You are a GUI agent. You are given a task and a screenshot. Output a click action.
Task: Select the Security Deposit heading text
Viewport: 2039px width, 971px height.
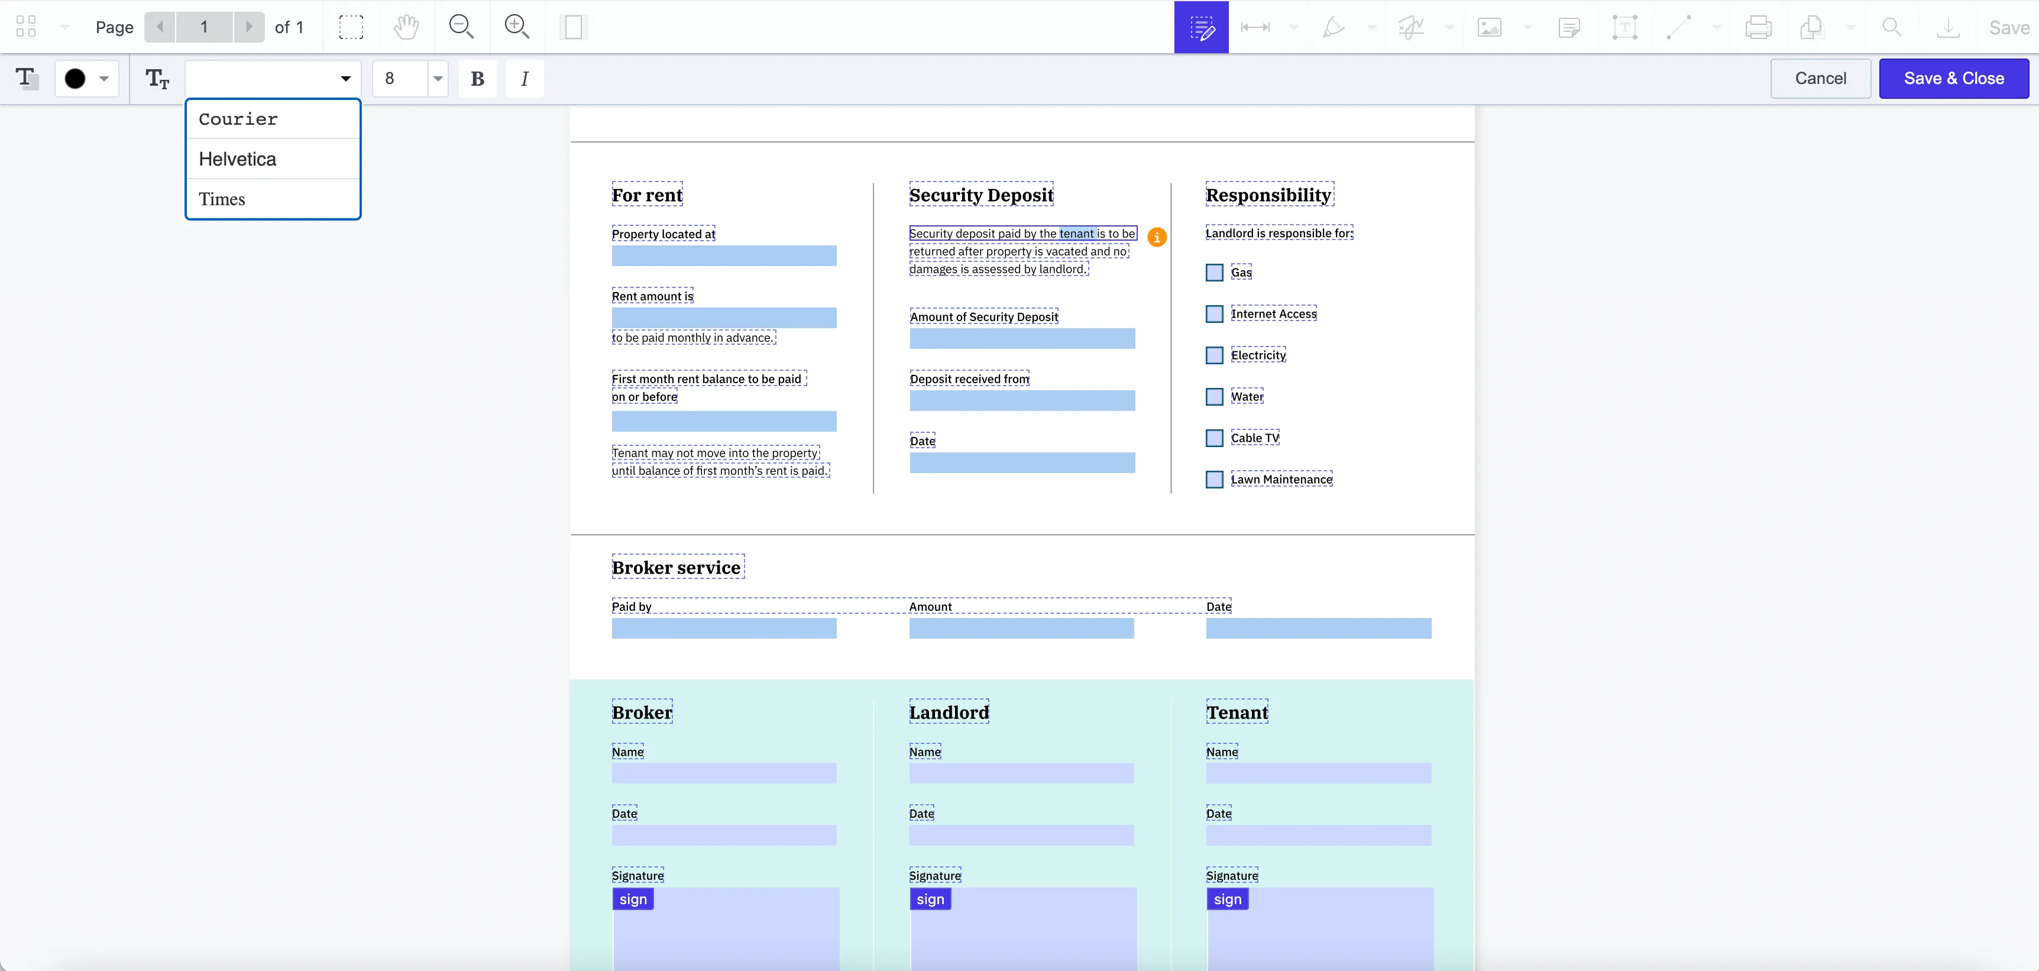(x=980, y=195)
